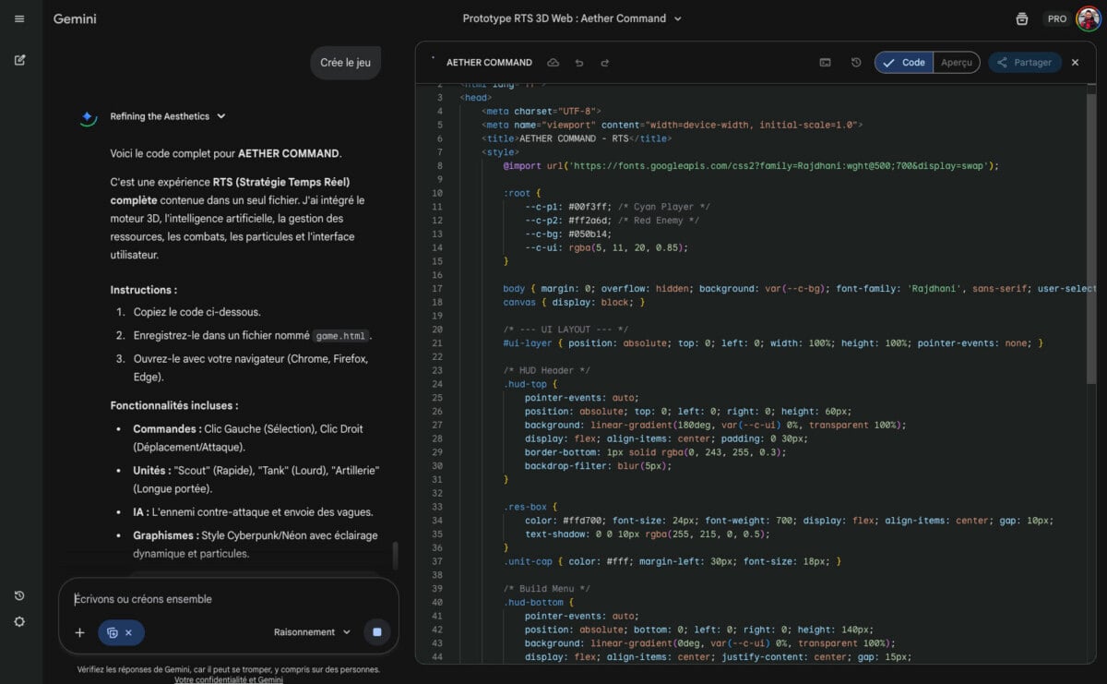The width and height of the screenshot is (1107, 684).
Task: Undo the last canvas change
Action: pos(579,63)
